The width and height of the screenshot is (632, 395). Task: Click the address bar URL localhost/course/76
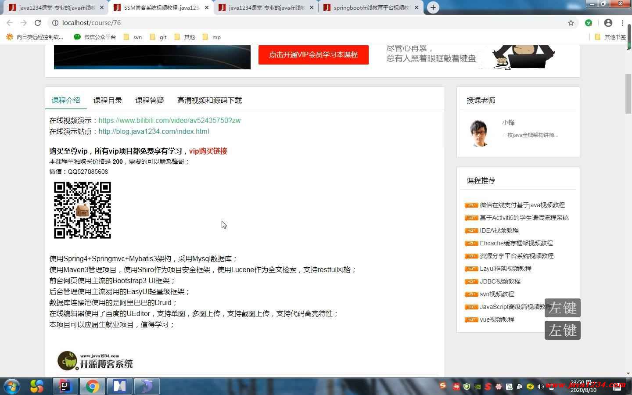(91, 23)
